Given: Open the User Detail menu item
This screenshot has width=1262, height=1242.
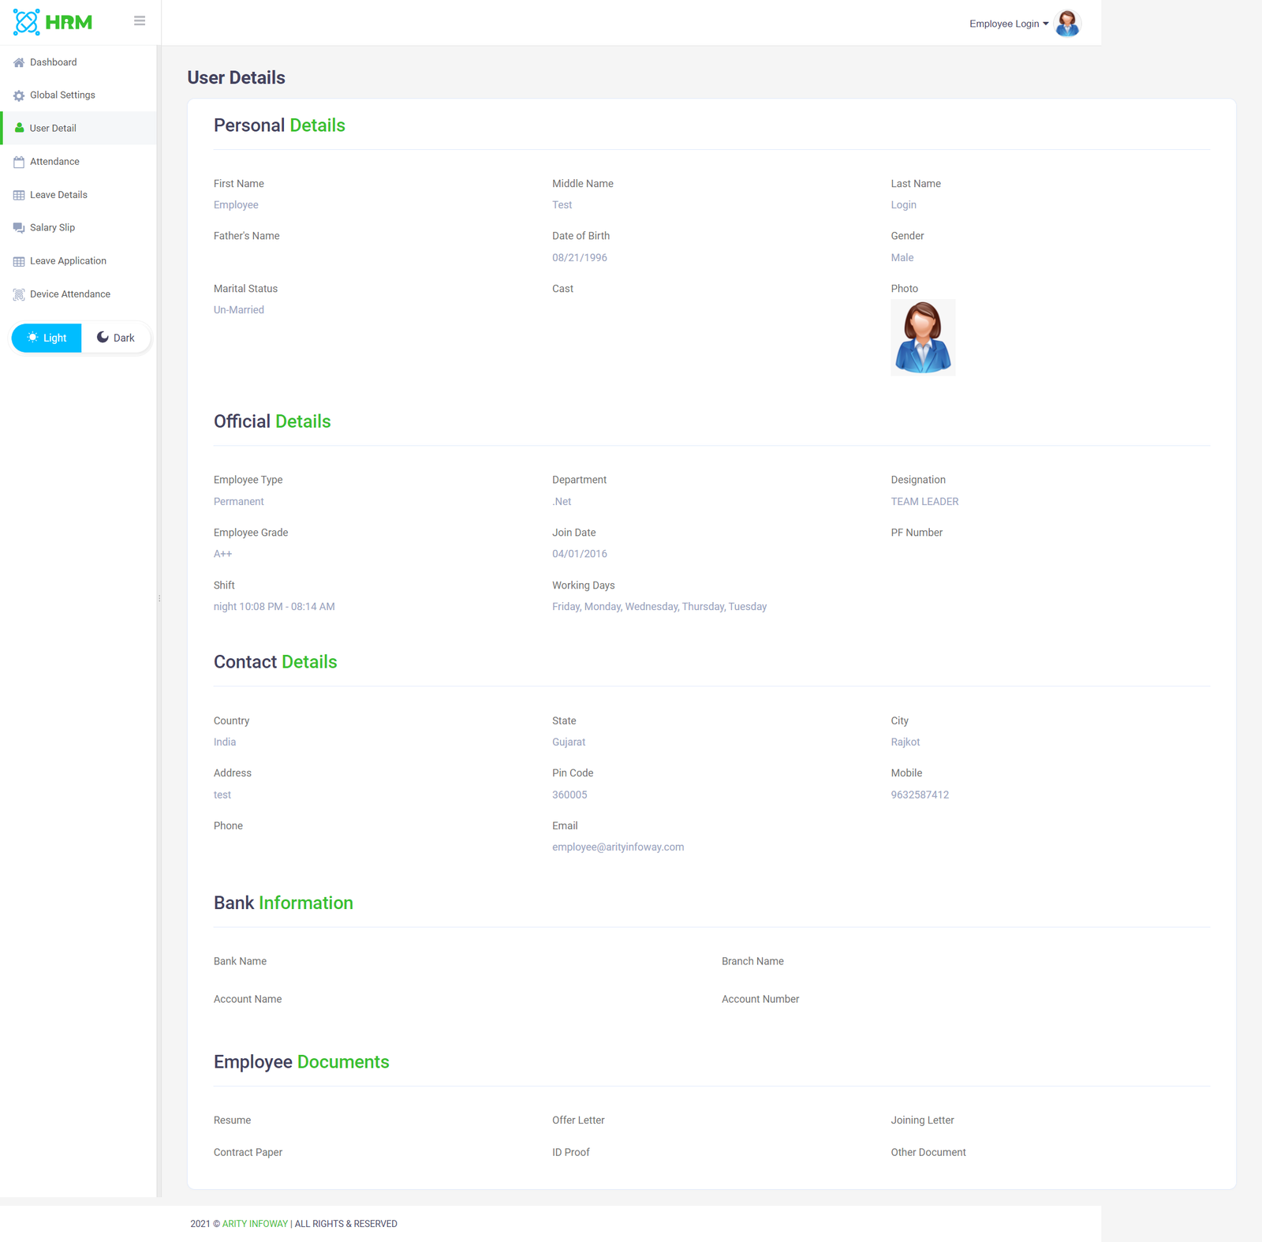Looking at the screenshot, I should [x=53, y=129].
